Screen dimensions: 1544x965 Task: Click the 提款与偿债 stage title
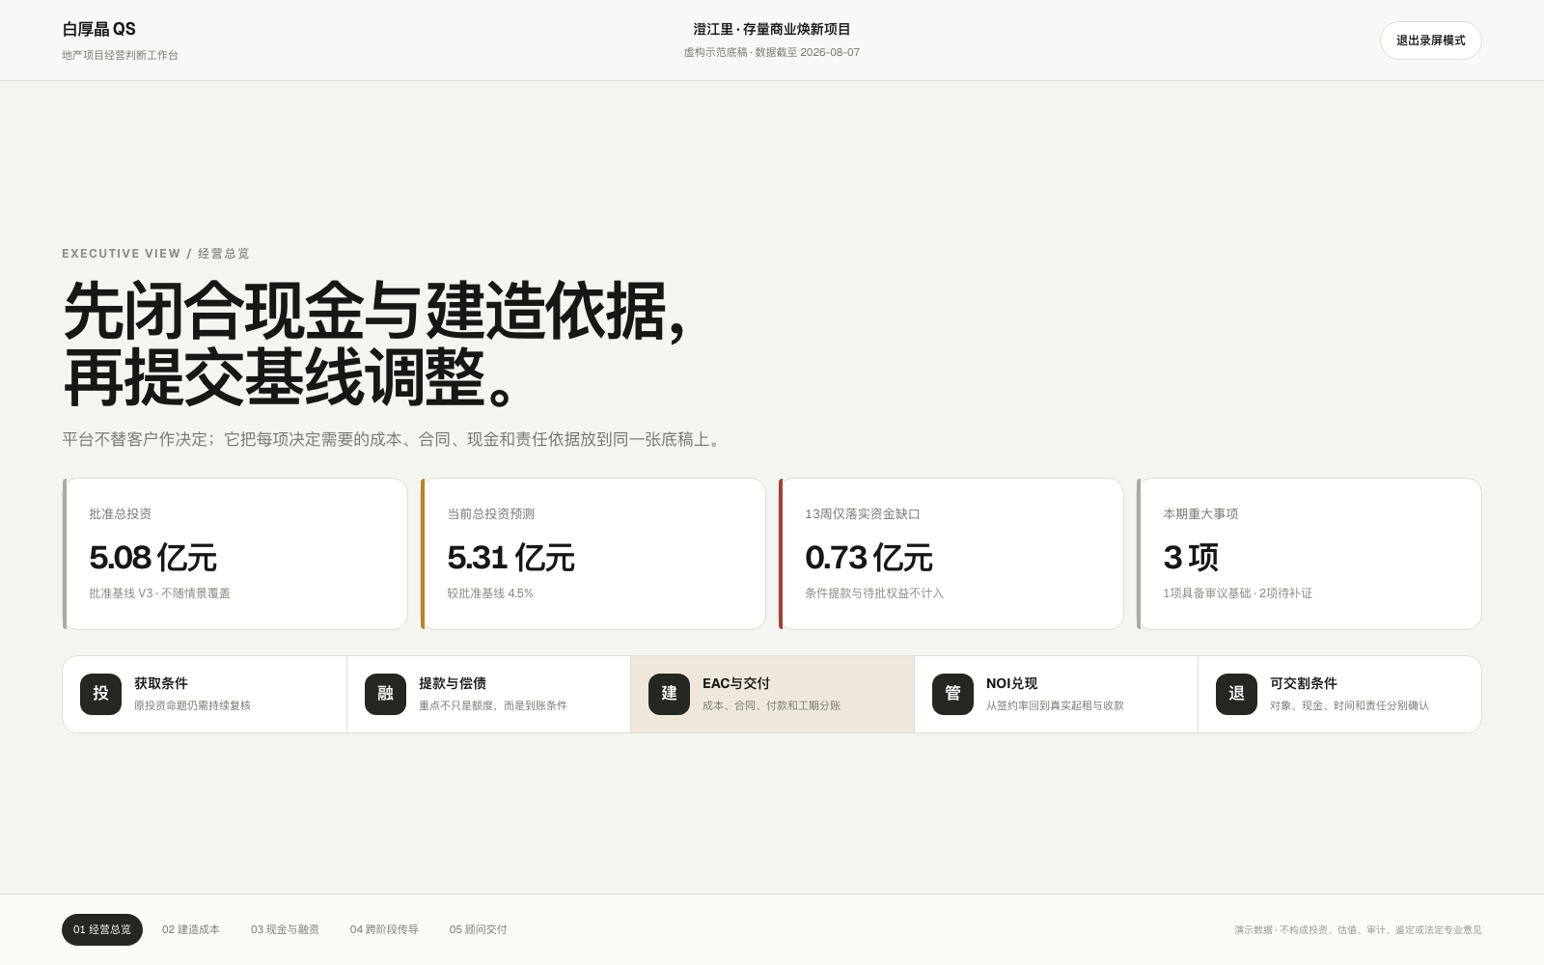pos(453,683)
